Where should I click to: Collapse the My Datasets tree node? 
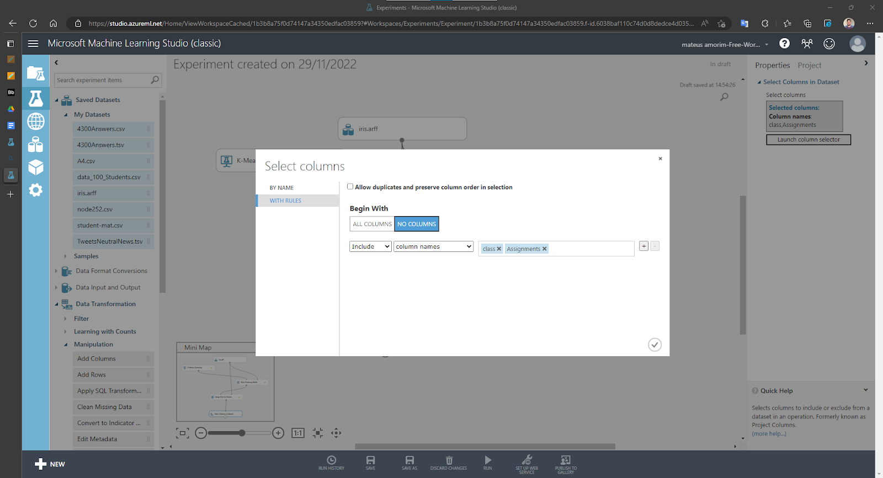coord(66,115)
